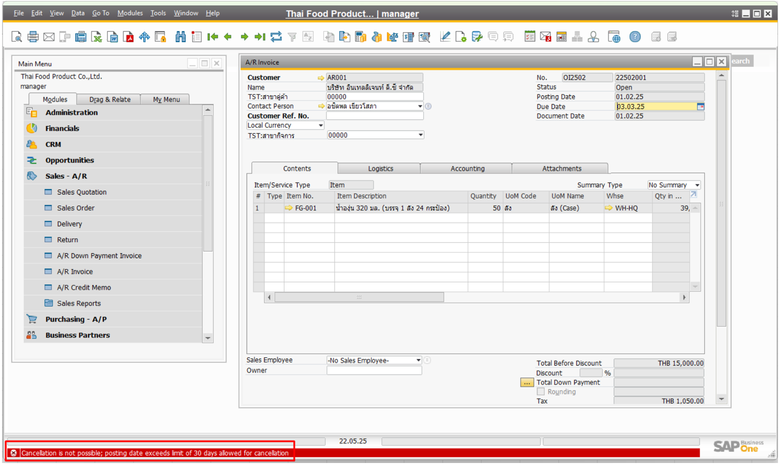Viewport: 781px width, 464px height.
Task: Click the item grid horizontal scrollbar thumb
Action: coord(359,297)
